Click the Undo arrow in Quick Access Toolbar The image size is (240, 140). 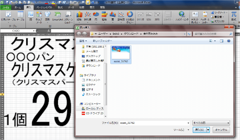click(34, 3)
